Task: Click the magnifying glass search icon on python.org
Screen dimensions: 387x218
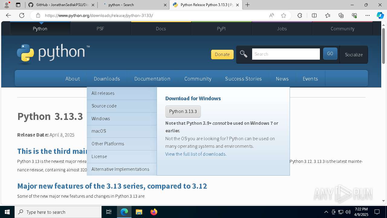Action: pos(243,54)
